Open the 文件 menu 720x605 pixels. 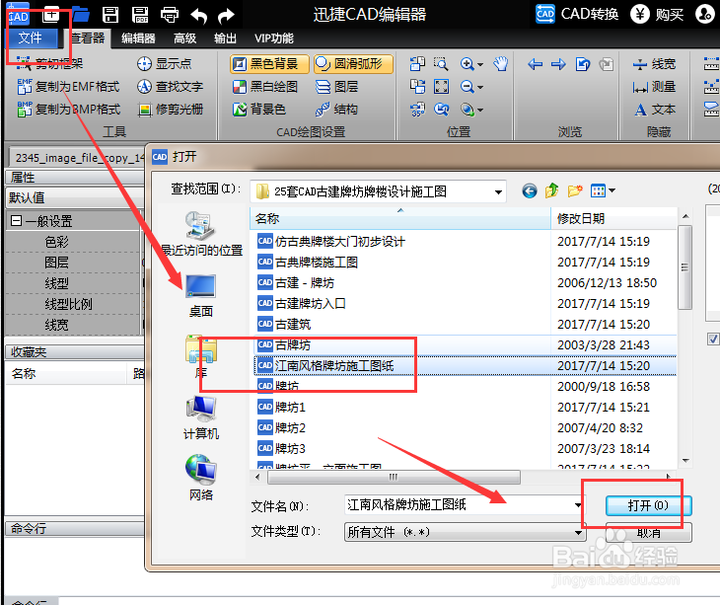[x=31, y=38]
